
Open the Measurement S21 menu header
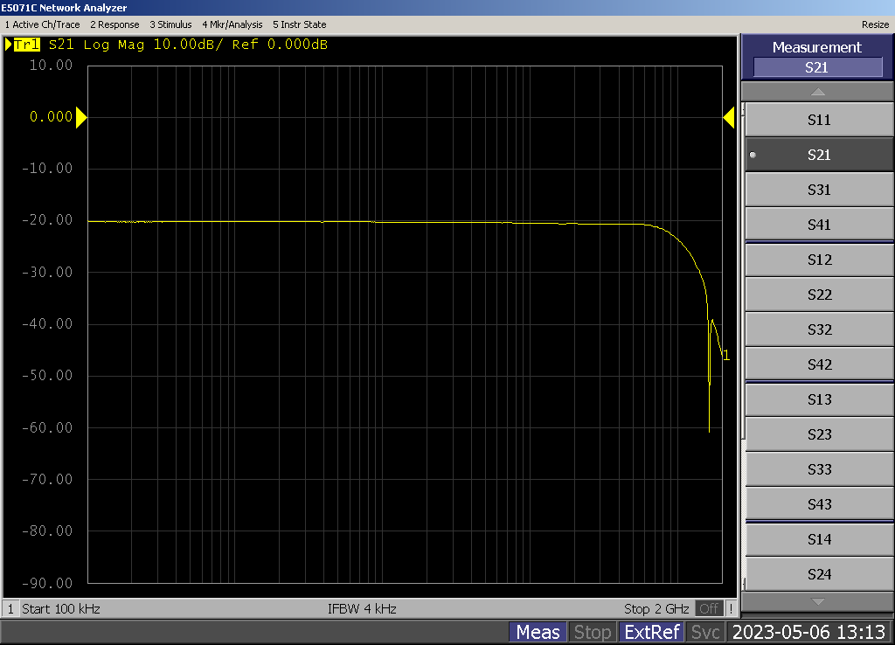(817, 57)
